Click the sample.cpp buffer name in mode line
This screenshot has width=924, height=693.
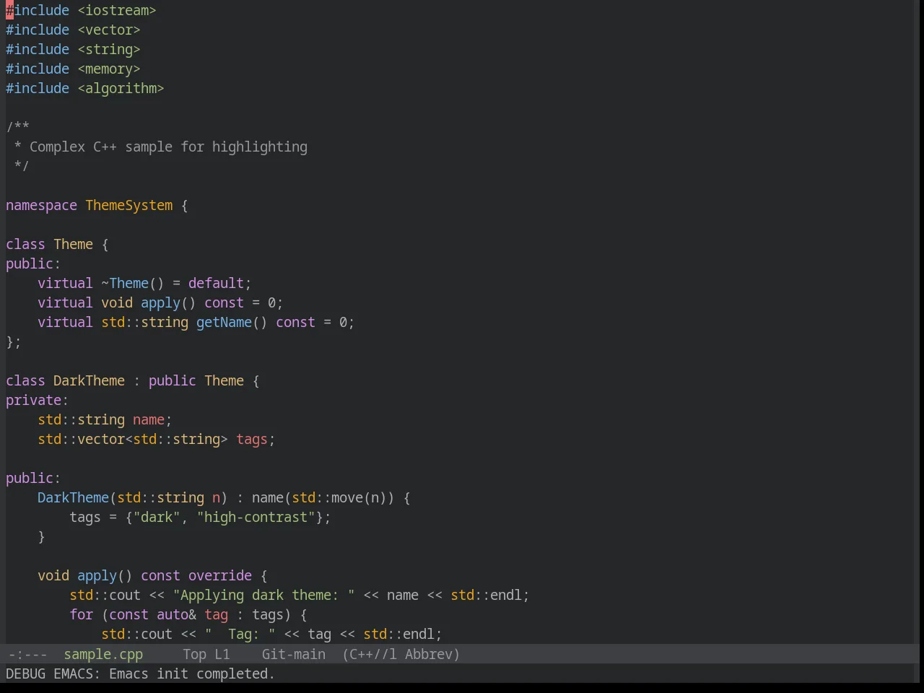103,654
